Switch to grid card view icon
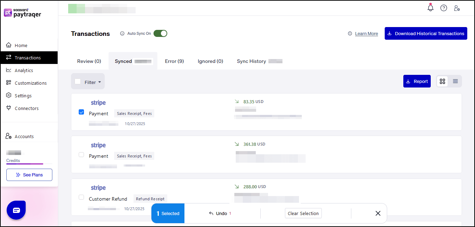475x227 pixels. pyautogui.click(x=442, y=81)
